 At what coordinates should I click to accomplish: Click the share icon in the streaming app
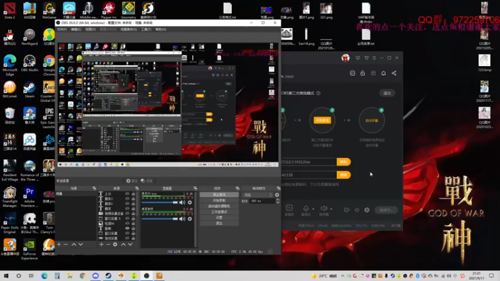click(394, 73)
